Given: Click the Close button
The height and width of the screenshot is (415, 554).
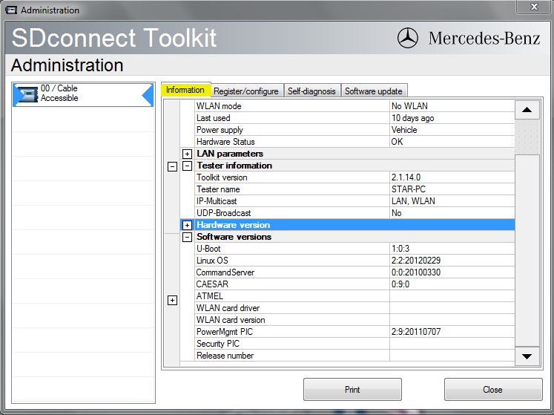Looking at the screenshot, I should click(x=493, y=390).
